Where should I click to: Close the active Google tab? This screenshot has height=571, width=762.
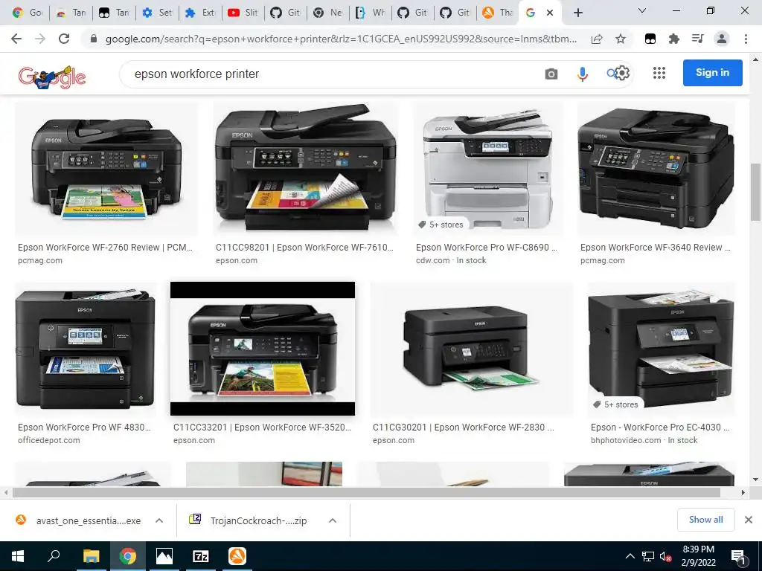point(550,13)
